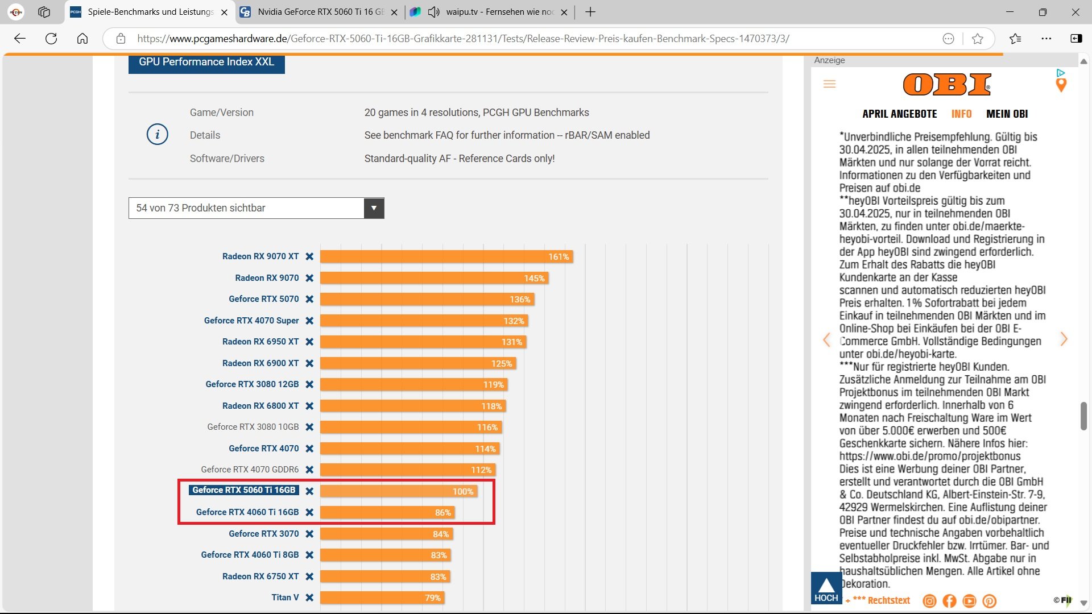Open the favorites list icon
The width and height of the screenshot is (1092, 614).
(1015, 39)
